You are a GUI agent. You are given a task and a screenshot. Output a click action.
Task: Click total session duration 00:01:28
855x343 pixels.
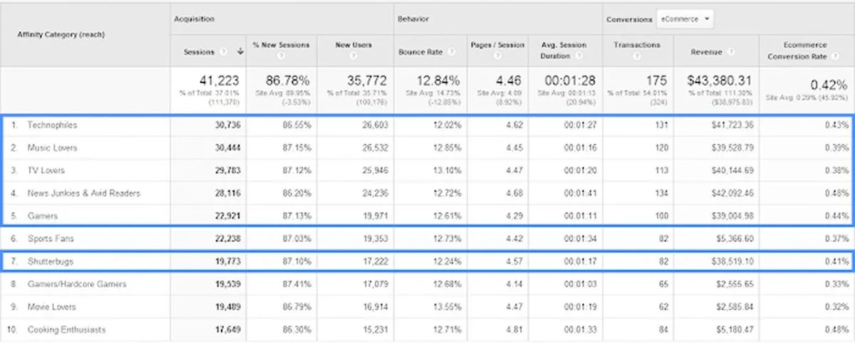pyautogui.click(x=570, y=80)
